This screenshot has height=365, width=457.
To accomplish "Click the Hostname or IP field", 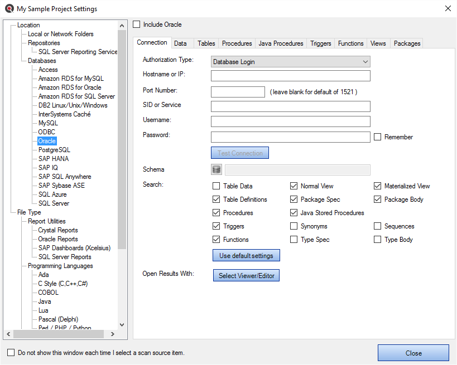I will 291,76.
